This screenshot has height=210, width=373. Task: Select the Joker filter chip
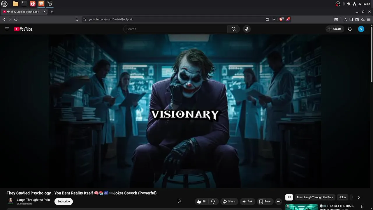(x=342, y=197)
